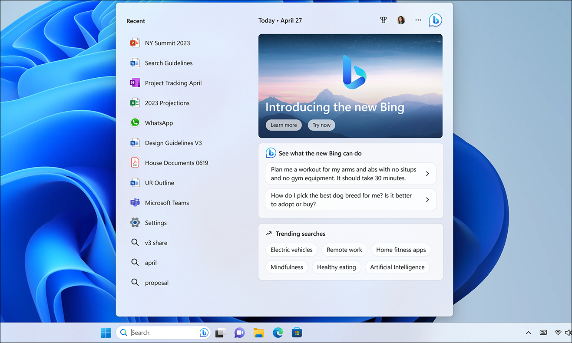Click the Settings gear icon in Recent list
This screenshot has height=343, width=572.
(135, 223)
